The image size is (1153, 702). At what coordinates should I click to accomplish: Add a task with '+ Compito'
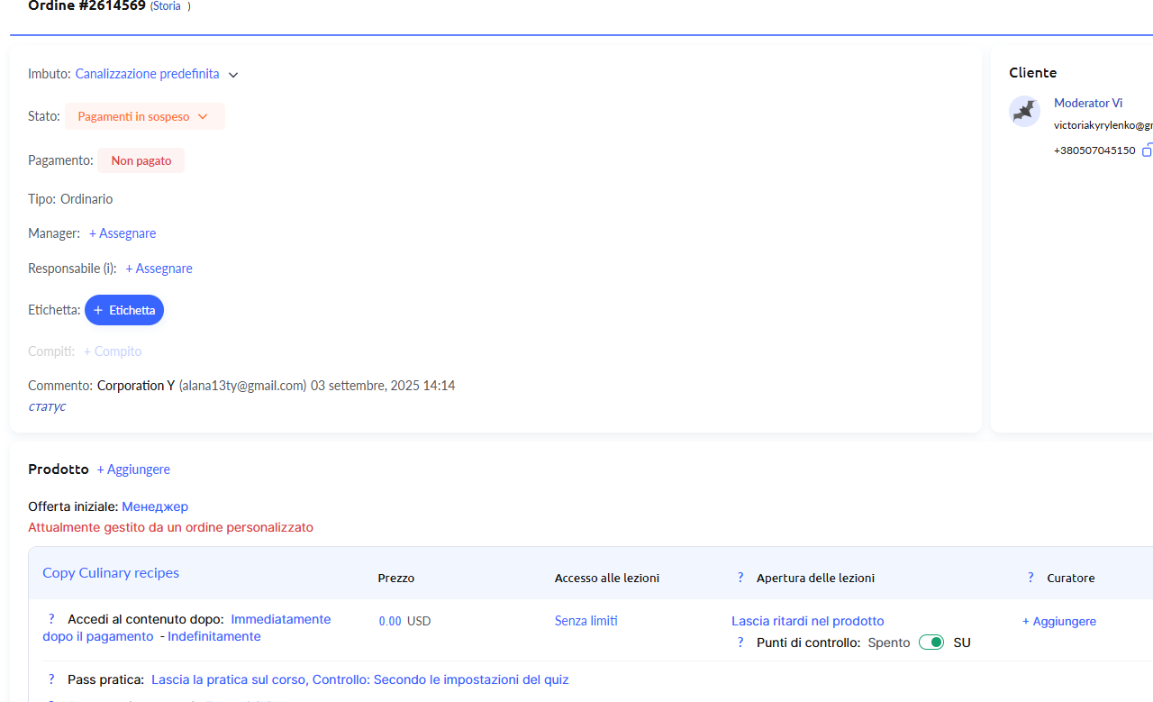pyautogui.click(x=113, y=351)
